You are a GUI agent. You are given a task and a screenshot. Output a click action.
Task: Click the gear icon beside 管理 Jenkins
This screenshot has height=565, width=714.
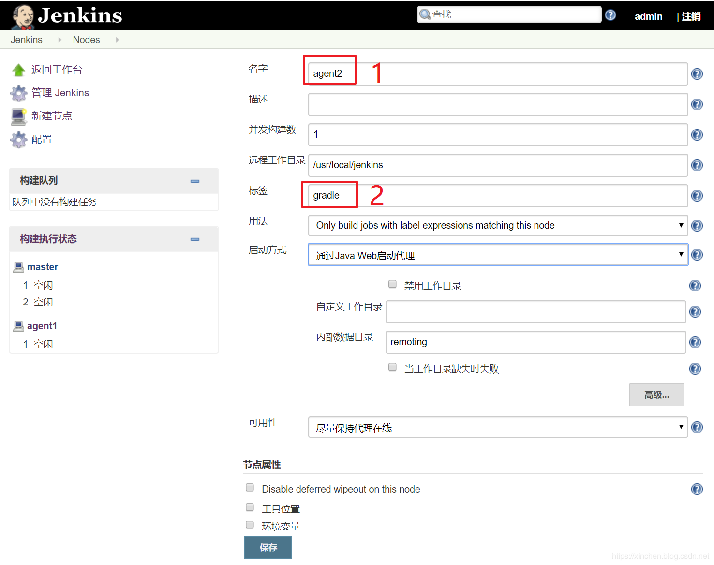(19, 93)
